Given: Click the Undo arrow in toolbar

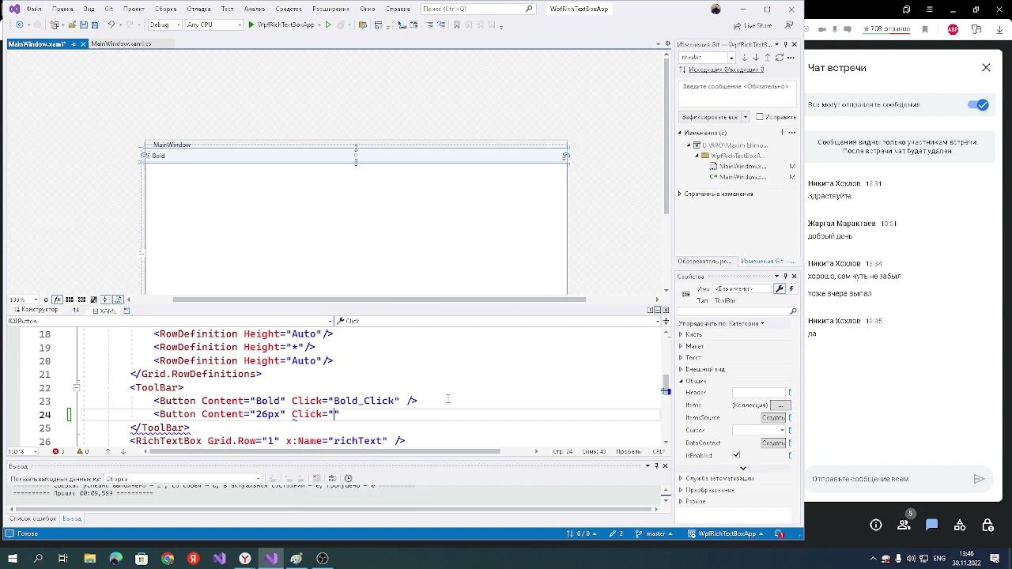Looking at the screenshot, I should [x=111, y=24].
